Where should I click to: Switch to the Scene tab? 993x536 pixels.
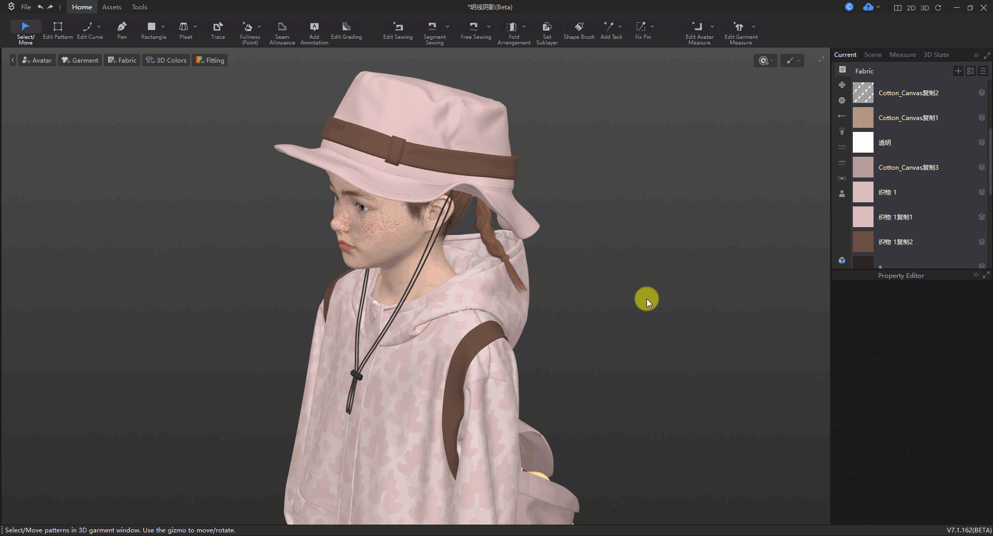872,55
